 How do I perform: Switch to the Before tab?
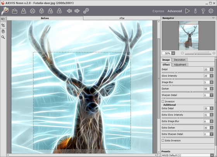45,18
